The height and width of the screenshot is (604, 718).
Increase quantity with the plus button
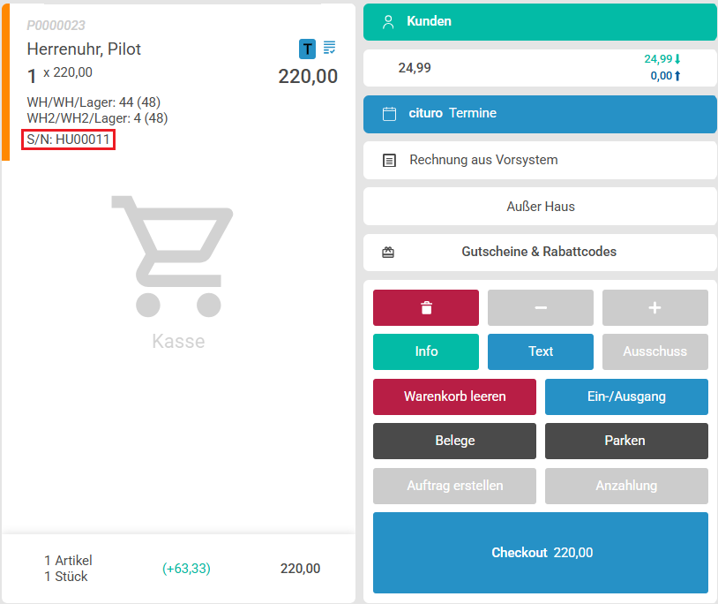coord(654,307)
